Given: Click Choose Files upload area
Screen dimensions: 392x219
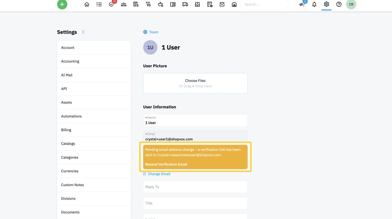Looking at the screenshot, I should (x=195, y=83).
